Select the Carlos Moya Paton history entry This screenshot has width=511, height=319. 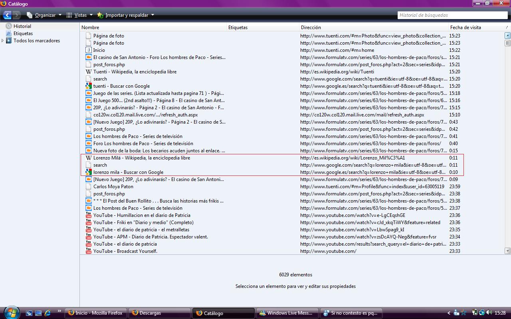(113, 187)
